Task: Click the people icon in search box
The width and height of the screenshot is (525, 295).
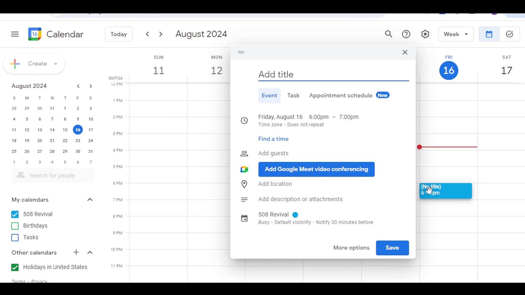Action: [x=21, y=175]
